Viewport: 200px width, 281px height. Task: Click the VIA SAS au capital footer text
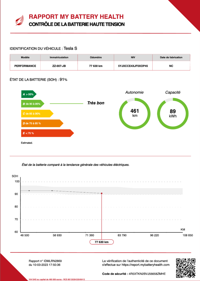click(x=57, y=279)
